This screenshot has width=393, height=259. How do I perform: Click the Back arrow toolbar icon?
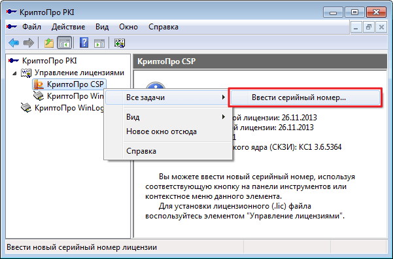pos(14,43)
